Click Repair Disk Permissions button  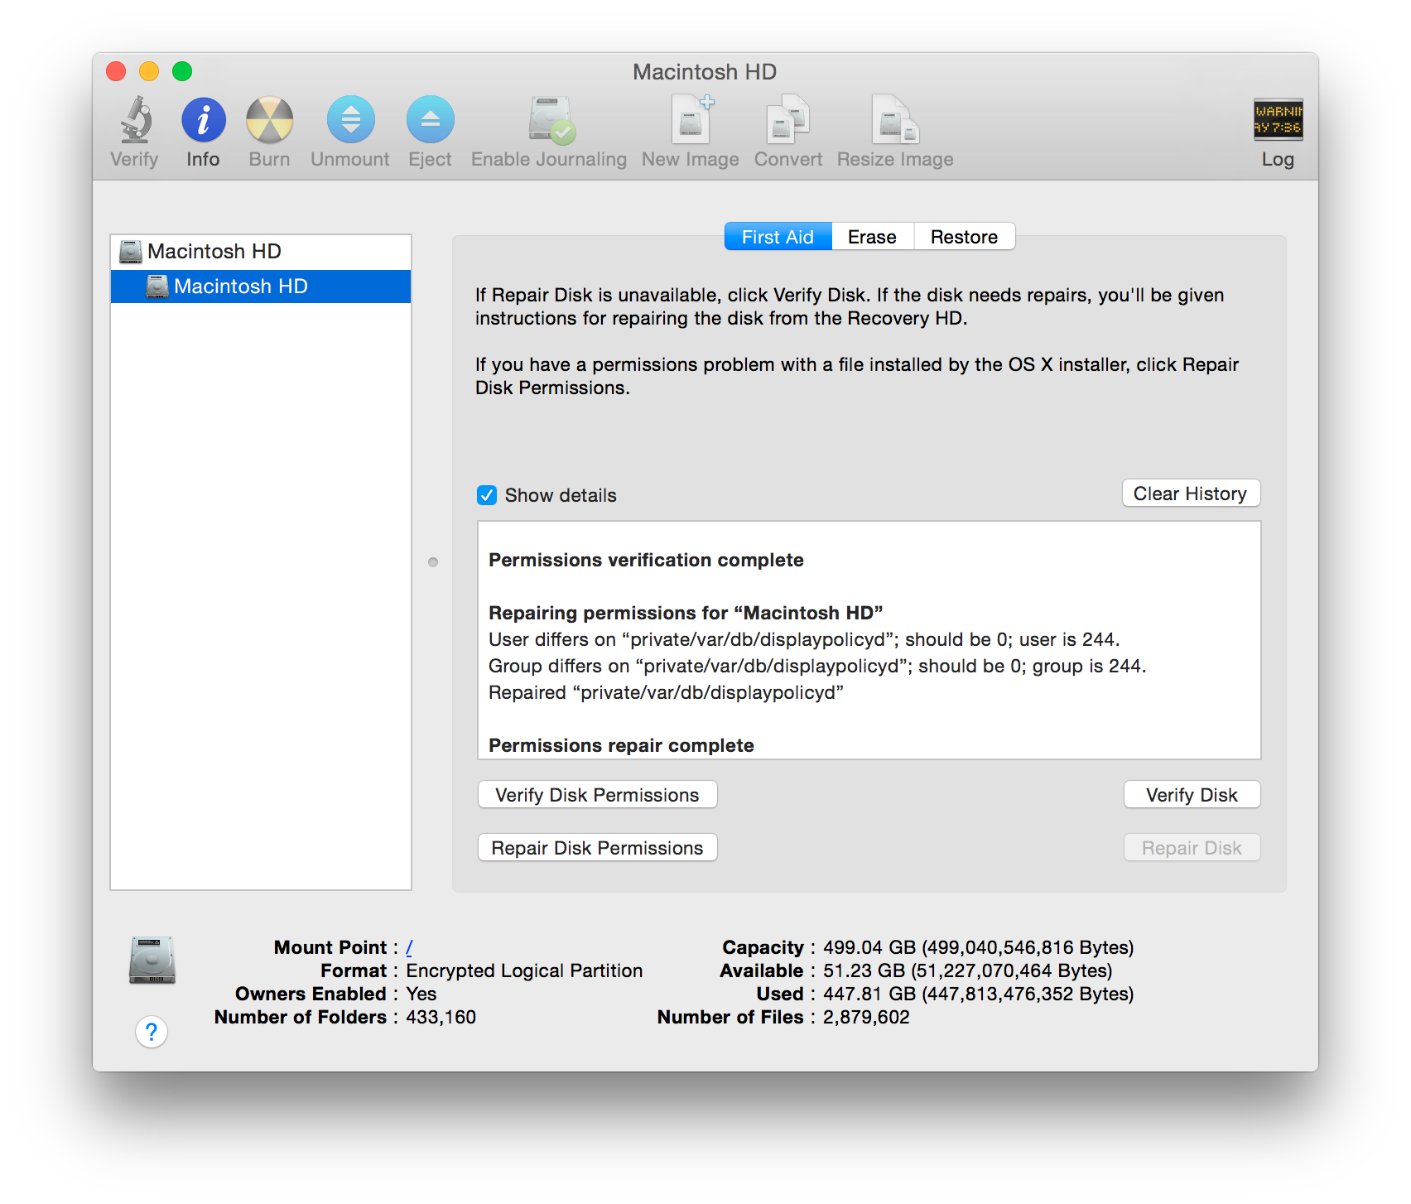(x=597, y=848)
